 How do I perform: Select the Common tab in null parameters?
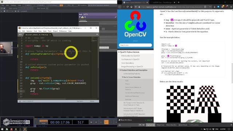83,20
